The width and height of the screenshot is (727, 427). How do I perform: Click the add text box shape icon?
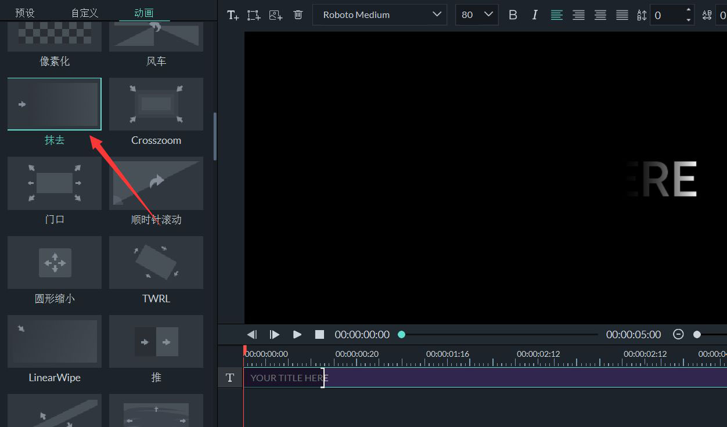[254, 15]
